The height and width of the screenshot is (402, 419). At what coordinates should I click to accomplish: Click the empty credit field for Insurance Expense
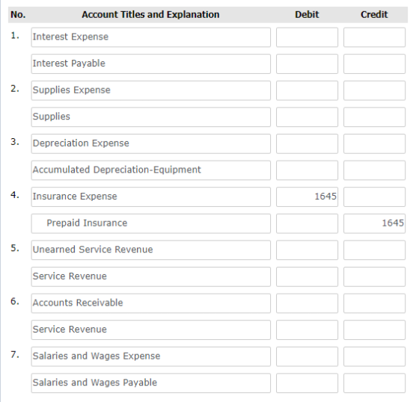(x=374, y=197)
